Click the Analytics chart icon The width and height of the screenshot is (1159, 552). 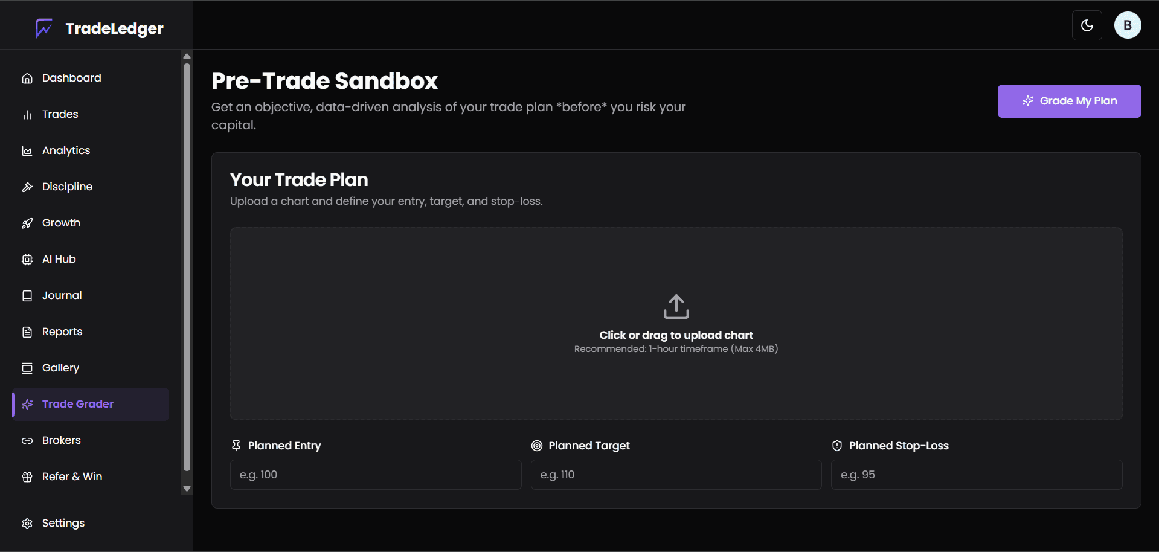(27, 151)
